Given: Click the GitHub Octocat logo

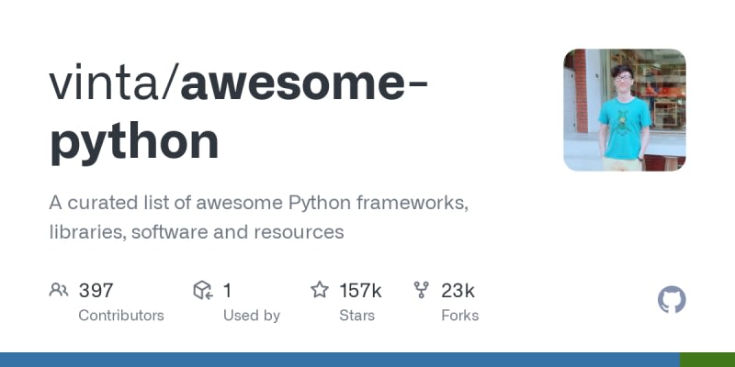Looking at the screenshot, I should tap(672, 300).
